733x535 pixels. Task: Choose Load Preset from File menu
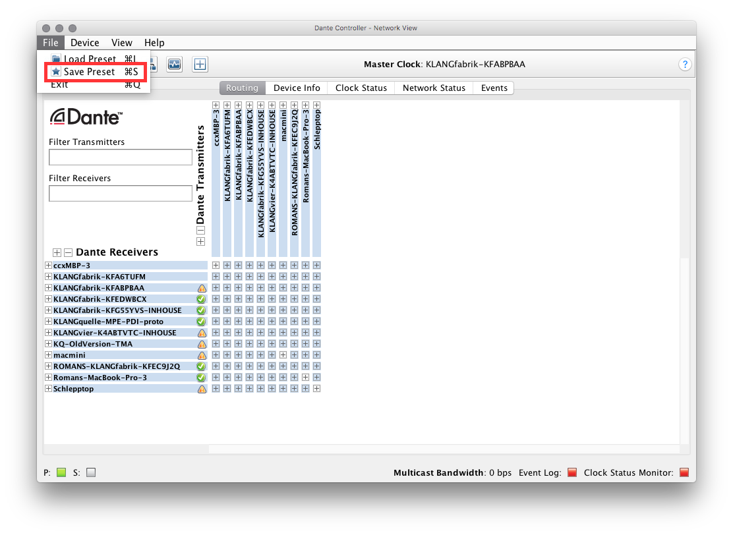[94, 59]
